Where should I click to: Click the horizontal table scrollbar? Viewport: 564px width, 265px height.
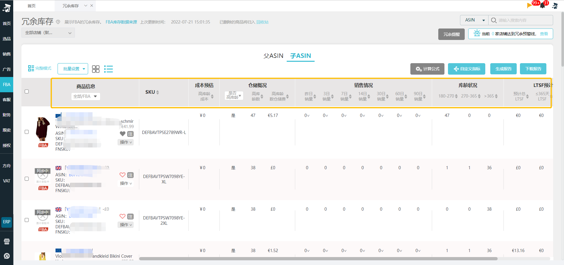pyautogui.click(x=318, y=259)
